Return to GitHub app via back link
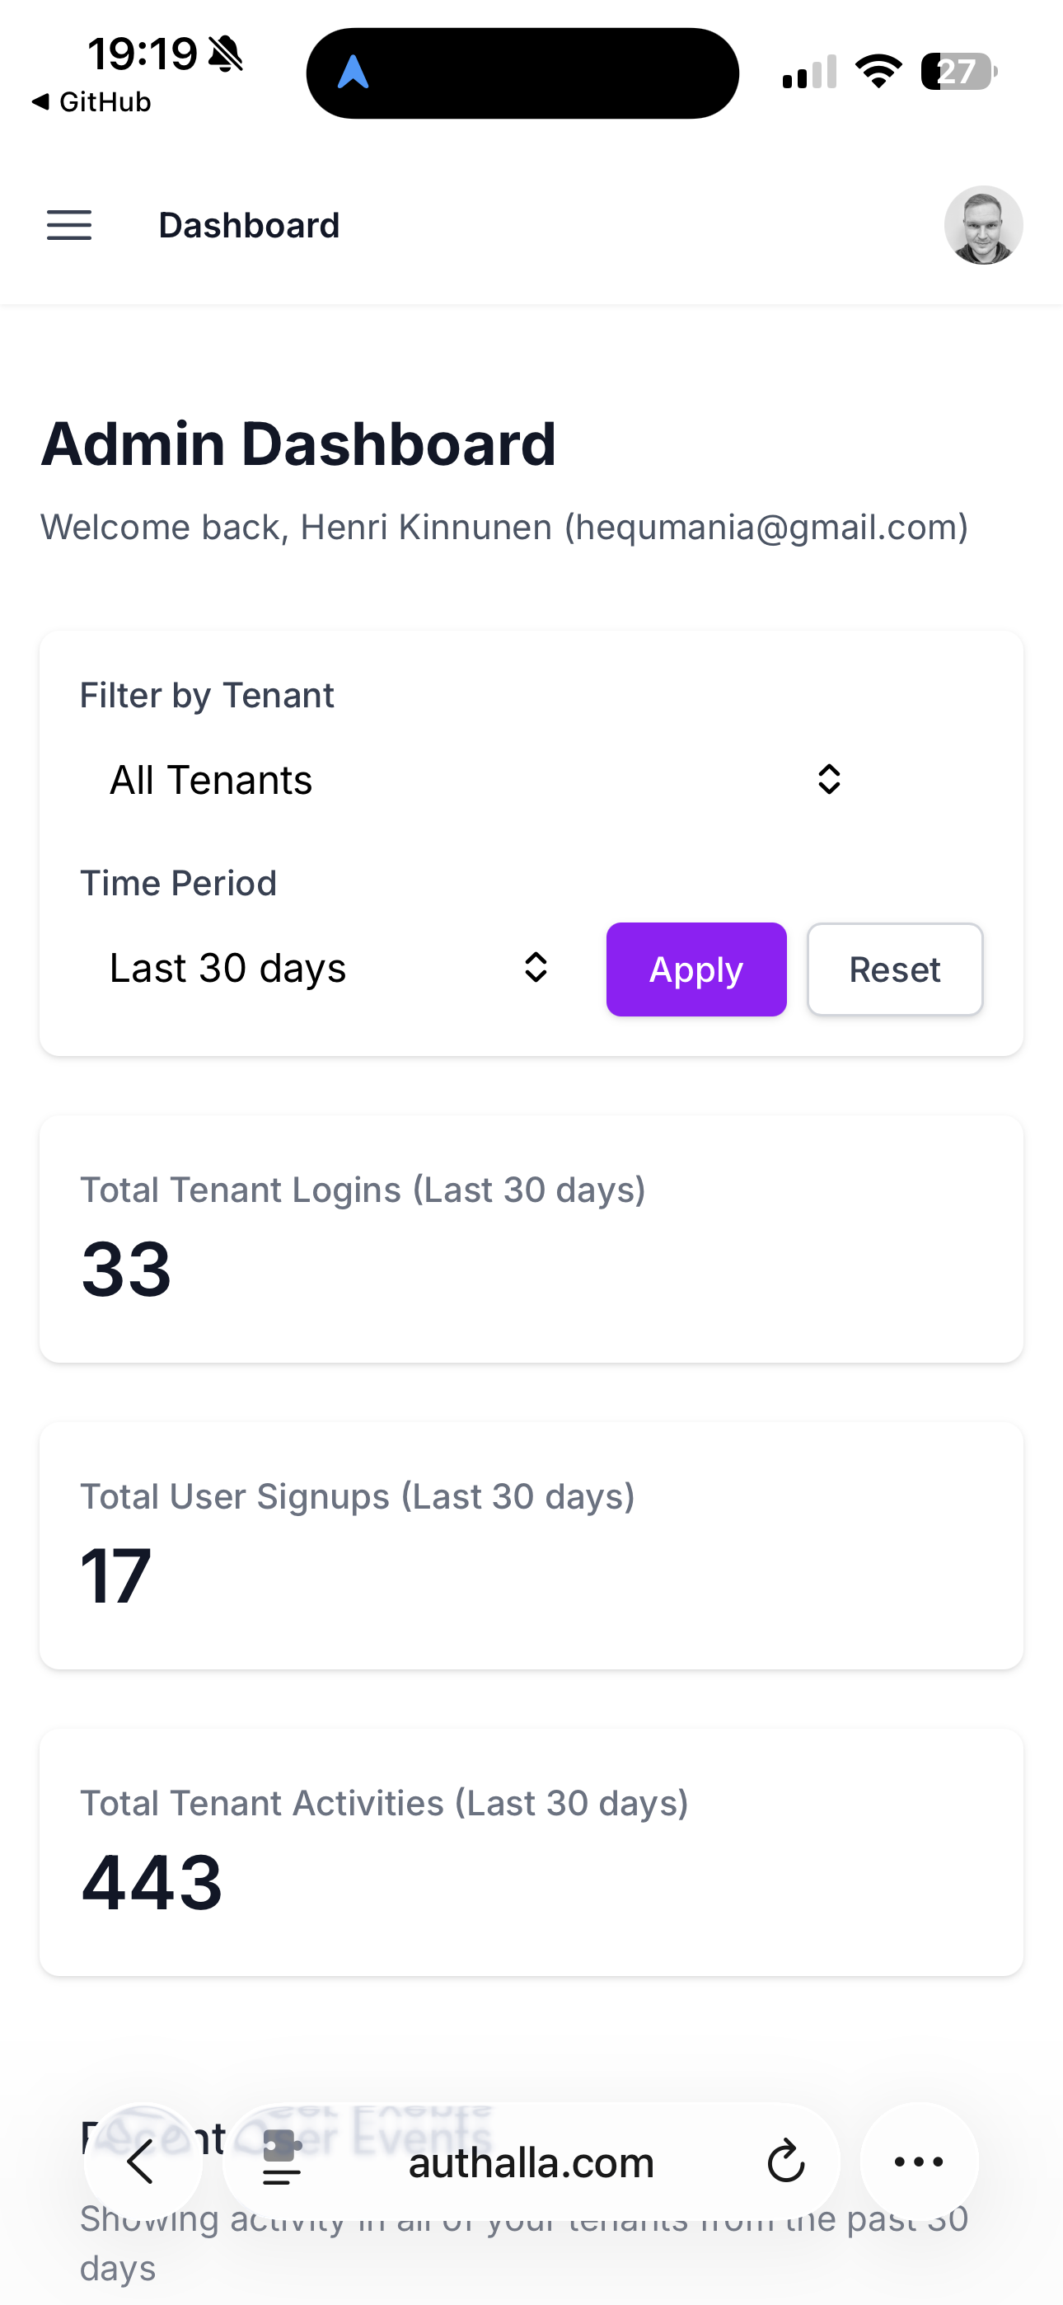This screenshot has width=1063, height=2305. [x=91, y=102]
